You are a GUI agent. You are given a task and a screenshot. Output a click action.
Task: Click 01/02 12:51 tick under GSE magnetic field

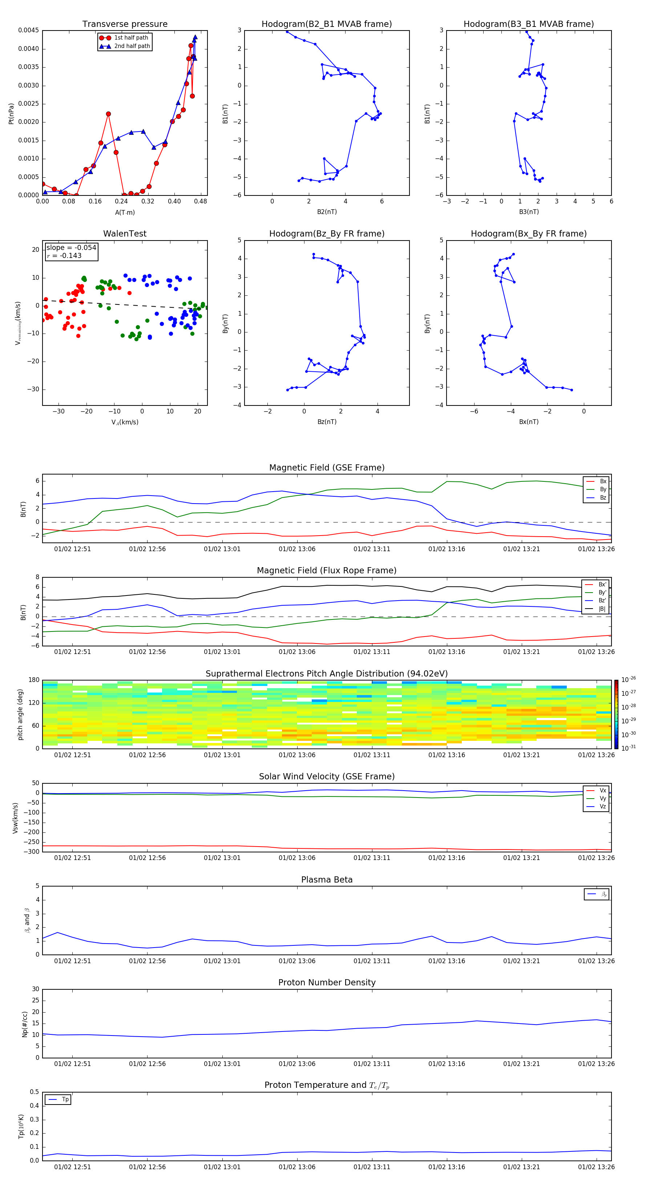click(x=72, y=549)
